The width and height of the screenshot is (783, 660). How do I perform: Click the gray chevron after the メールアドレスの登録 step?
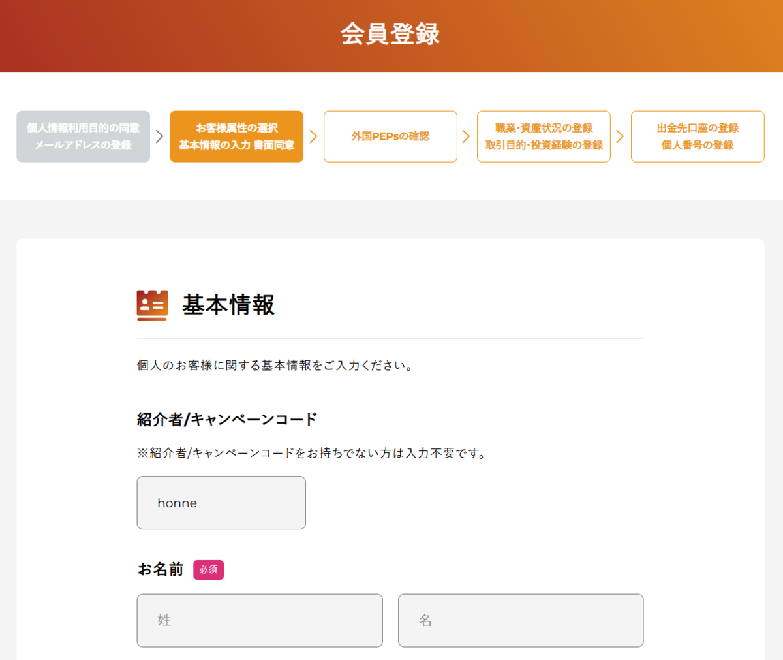coord(159,136)
